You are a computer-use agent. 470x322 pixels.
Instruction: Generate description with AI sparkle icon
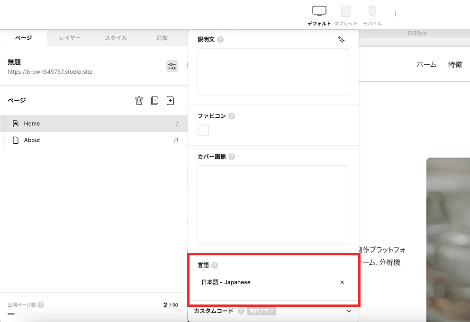coord(341,40)
